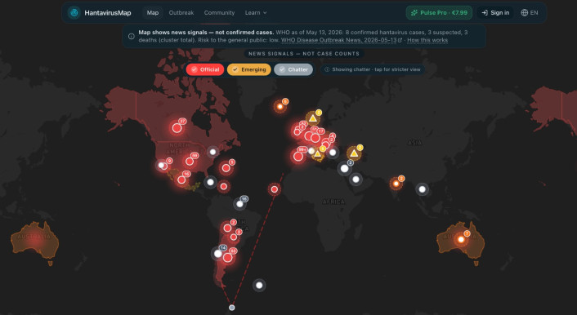Viewport: 577px width, 315px height.
Task: Select the yellow triangle marker labeled 5 in Italy
Action: tap(317, 154)
